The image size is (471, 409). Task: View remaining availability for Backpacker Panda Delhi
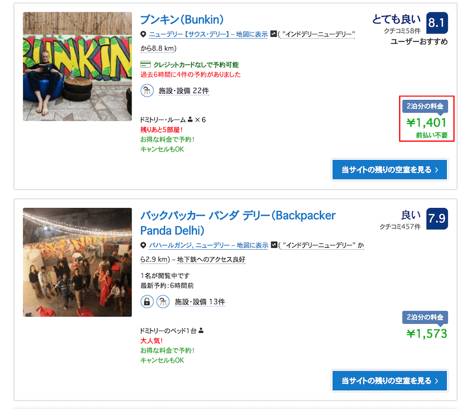point(390,381)
